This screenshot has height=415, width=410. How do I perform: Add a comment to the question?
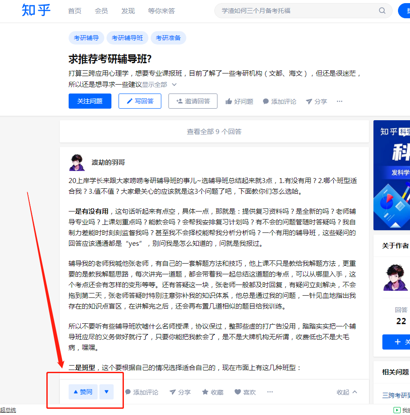(279, 102)
